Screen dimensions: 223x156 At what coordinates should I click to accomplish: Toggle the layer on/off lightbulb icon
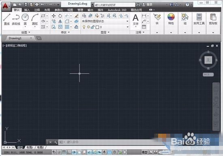84,27
